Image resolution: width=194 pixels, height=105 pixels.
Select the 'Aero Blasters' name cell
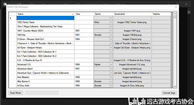tap(45, 77)
